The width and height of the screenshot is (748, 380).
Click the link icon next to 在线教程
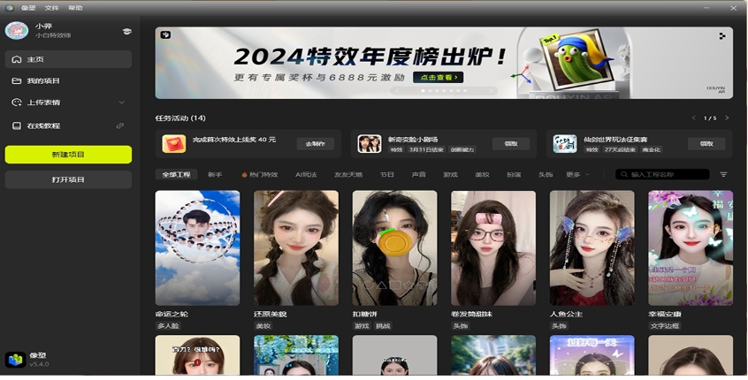click(120, 126)
